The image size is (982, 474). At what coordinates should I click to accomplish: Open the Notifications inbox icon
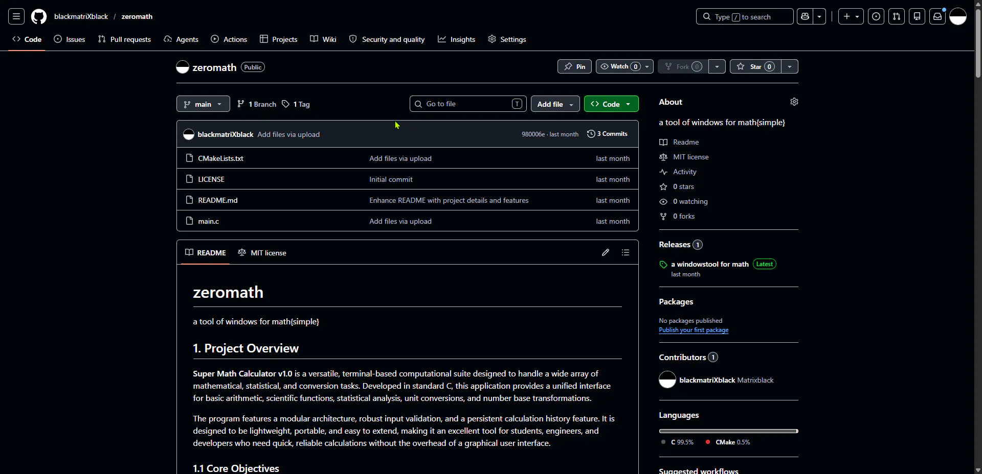point(938,16)
